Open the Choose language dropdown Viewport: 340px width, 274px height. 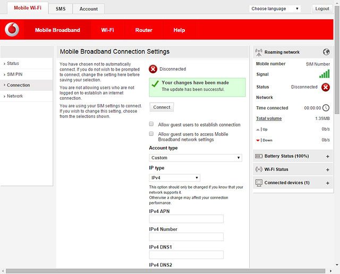pyautogui.click(x=275, y=8)
